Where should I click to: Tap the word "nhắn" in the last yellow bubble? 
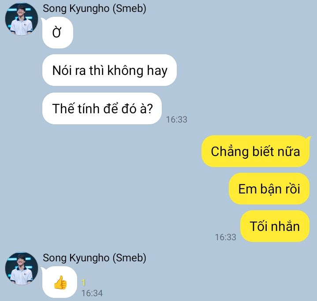coord(285,226)
